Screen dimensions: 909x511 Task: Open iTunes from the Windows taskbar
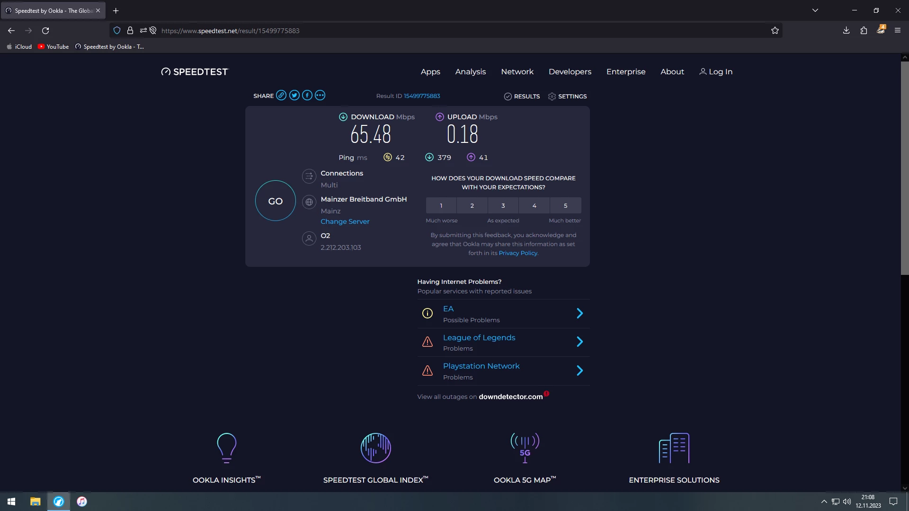coord(82,502)
